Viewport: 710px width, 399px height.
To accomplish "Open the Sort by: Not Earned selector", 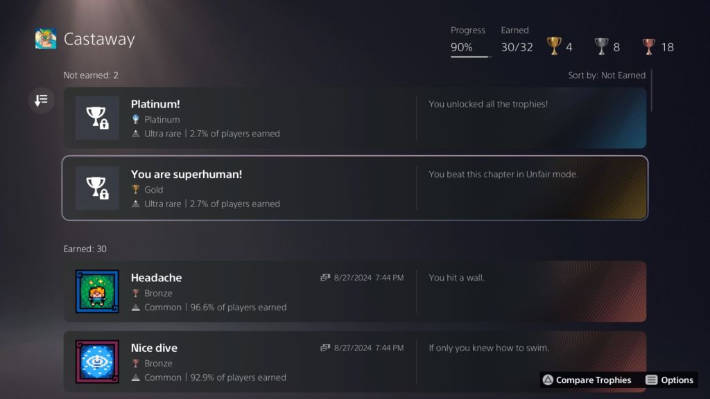I will pos(607,75).
